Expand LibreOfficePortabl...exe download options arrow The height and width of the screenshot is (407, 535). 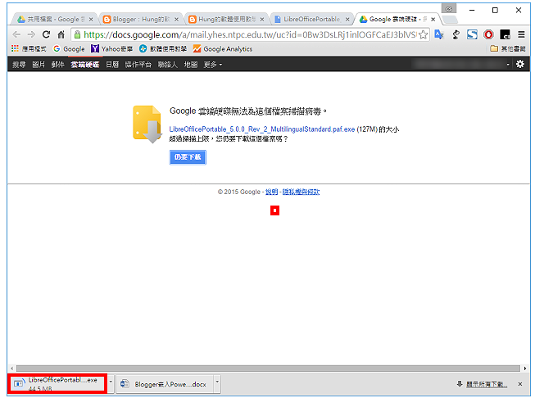(111, 383)
